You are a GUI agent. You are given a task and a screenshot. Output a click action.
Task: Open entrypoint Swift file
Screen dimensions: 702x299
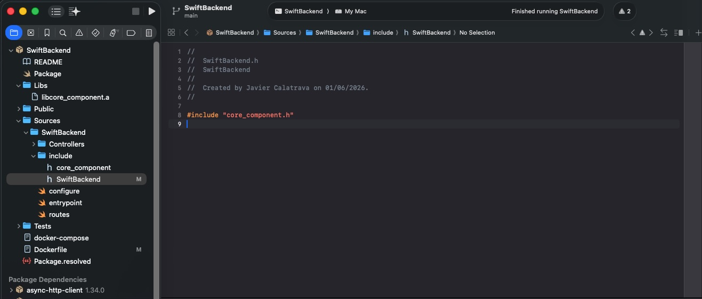65,203
